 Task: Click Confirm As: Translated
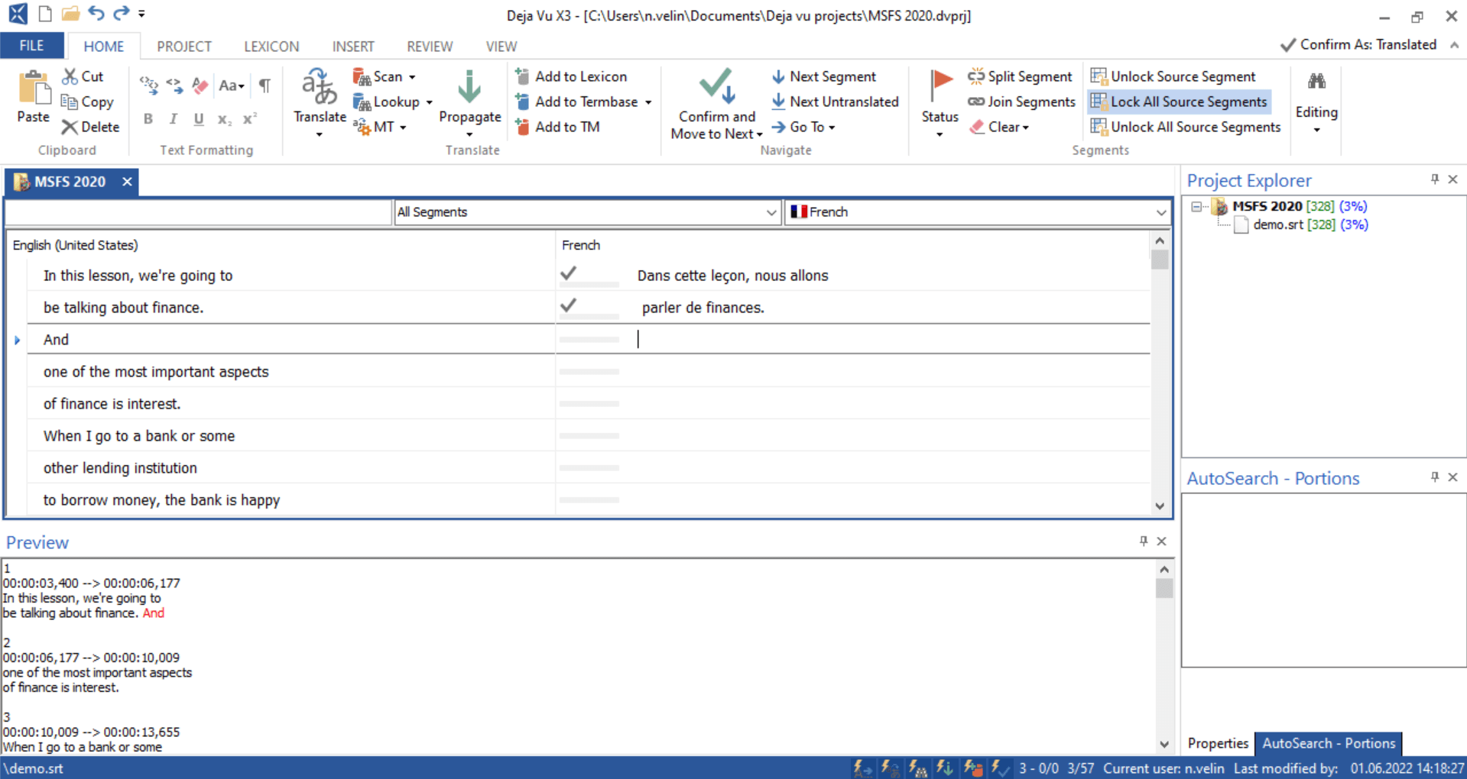(x=1358, y=44)
